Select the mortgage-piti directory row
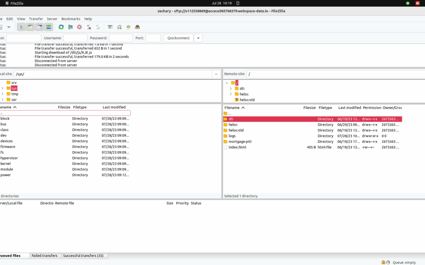 [x=312, y=142]
